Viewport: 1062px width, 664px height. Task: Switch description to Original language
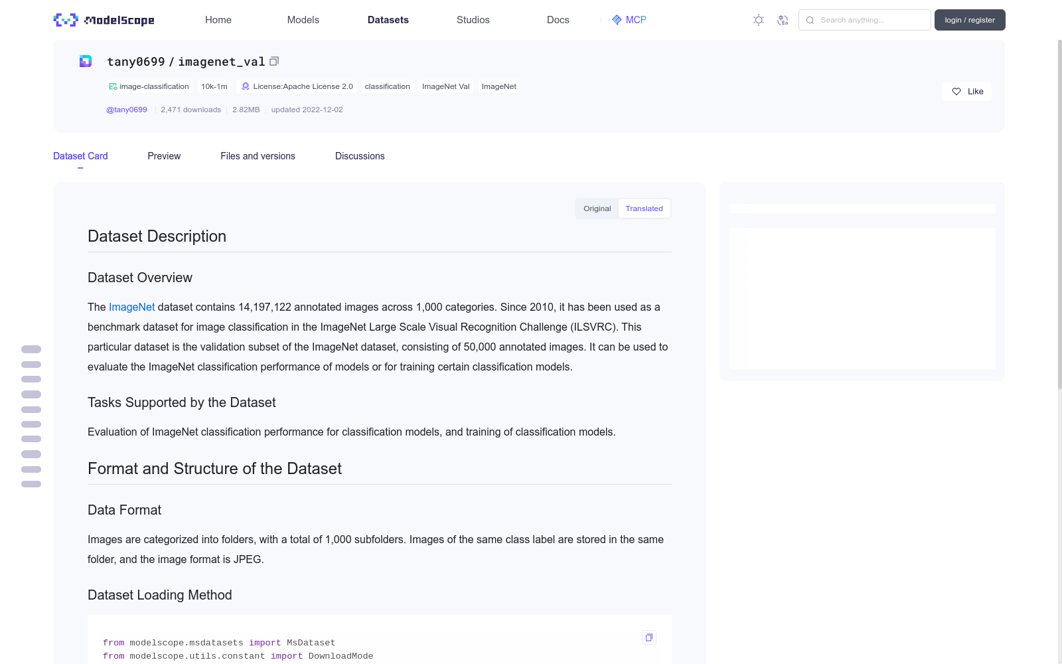(x=597, y=208)
